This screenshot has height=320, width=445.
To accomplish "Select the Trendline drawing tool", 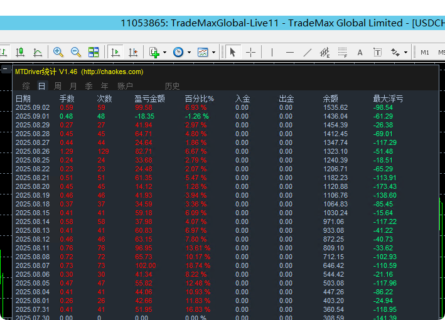I will coord(308,52).
